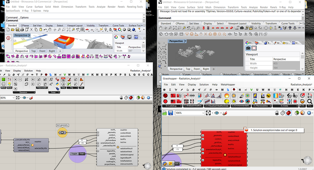This screenshot has height=170, width=314.
Task: Add a viewport tab with plus in Rhino 6
Action: click(213, 69)
